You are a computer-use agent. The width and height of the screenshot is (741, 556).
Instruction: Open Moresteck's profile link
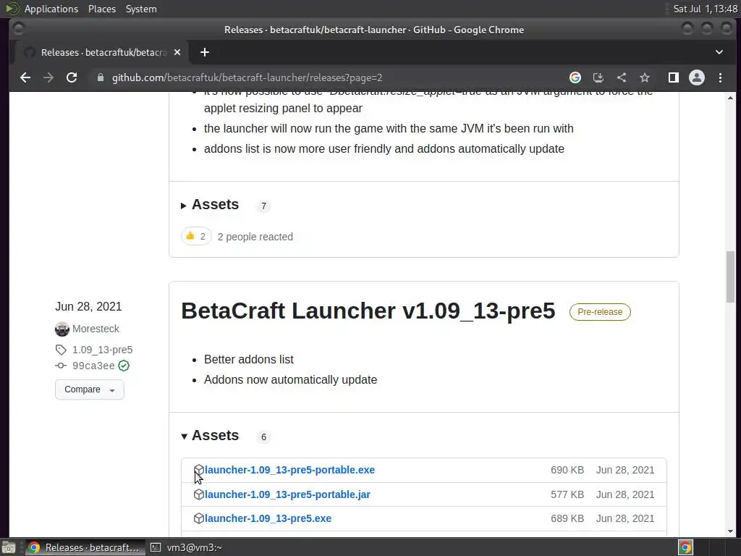pos(96,329)
